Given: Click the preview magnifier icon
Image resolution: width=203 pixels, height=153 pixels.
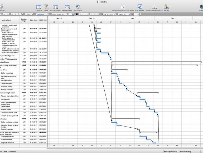Looking at the screenshot, I should pos(2,7).
